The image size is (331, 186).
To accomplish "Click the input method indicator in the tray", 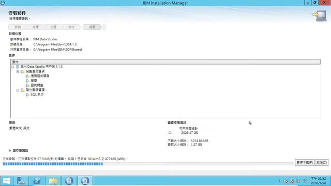I will pyautogui.click(x=305, y=181).
